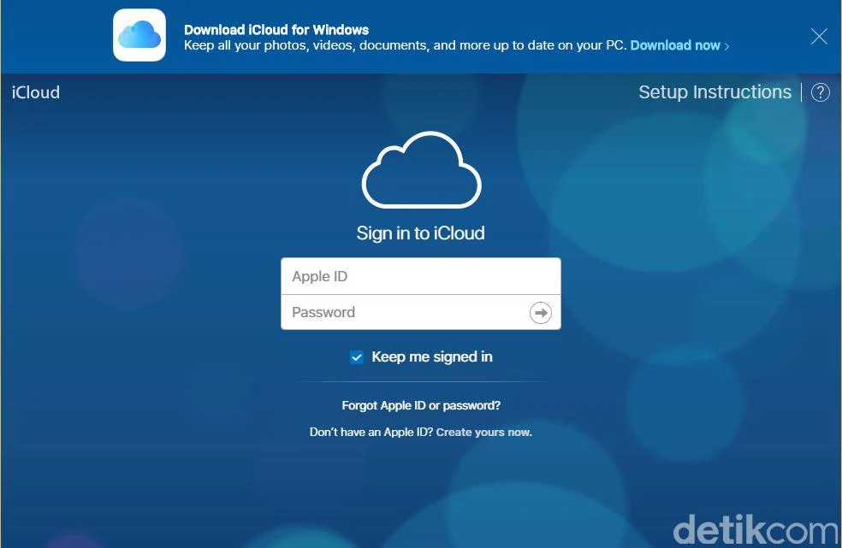Viewport: 842px width, 548px height.
Task: Open the help question mark icon
Action: point(820,92)
